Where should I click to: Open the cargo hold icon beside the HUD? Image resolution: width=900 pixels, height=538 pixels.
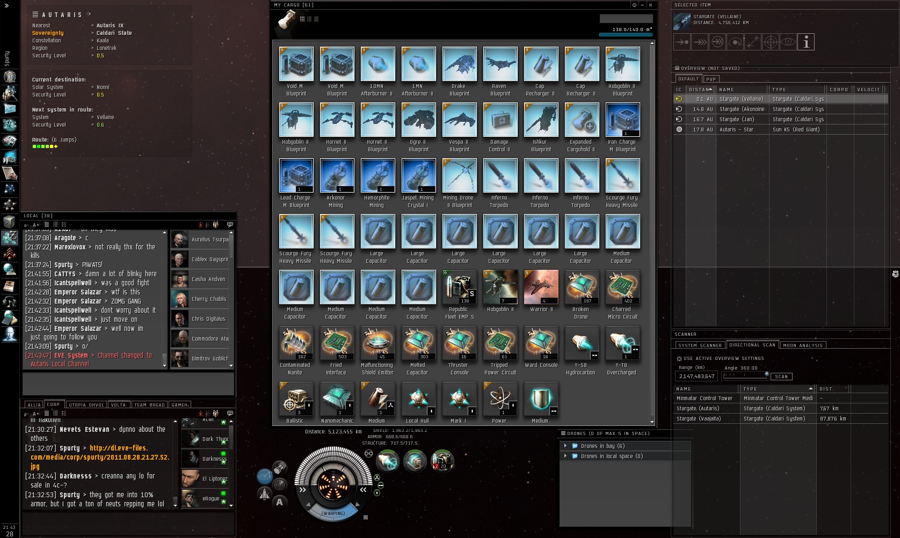coord(279,467)
